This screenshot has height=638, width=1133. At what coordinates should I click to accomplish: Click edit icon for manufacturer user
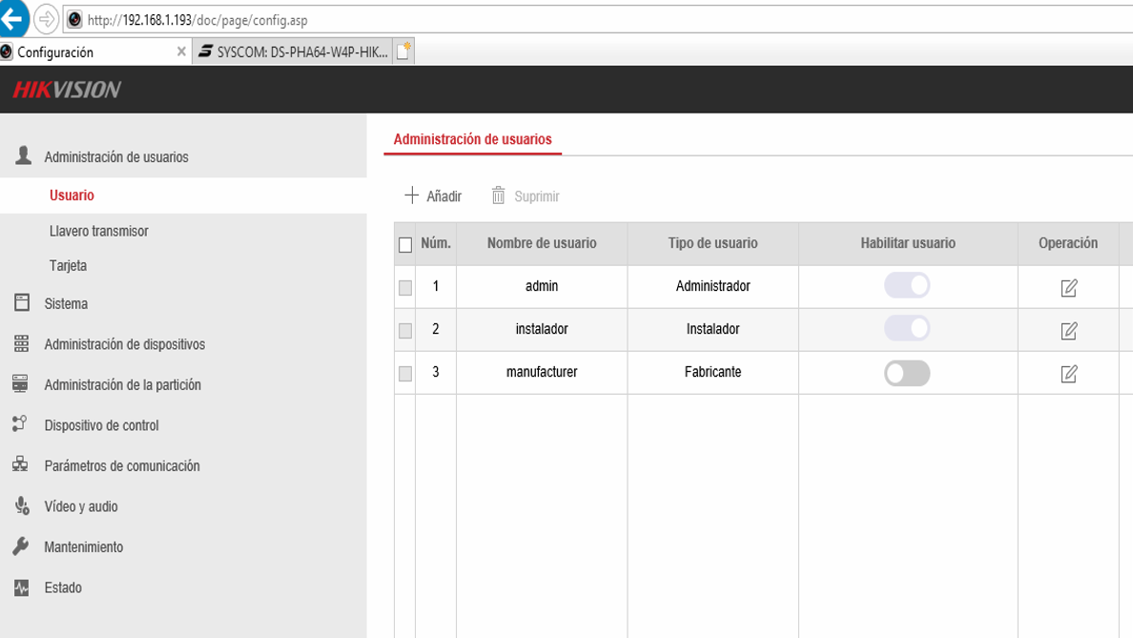click(1069, 374)
